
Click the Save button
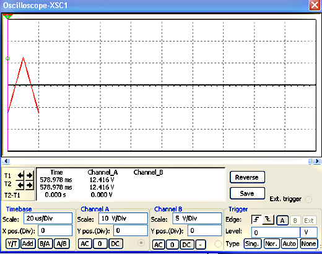point(247,193)
